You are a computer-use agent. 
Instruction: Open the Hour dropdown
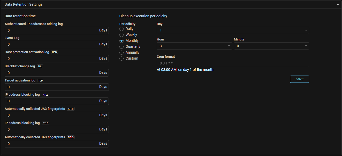tap(194, 46)
